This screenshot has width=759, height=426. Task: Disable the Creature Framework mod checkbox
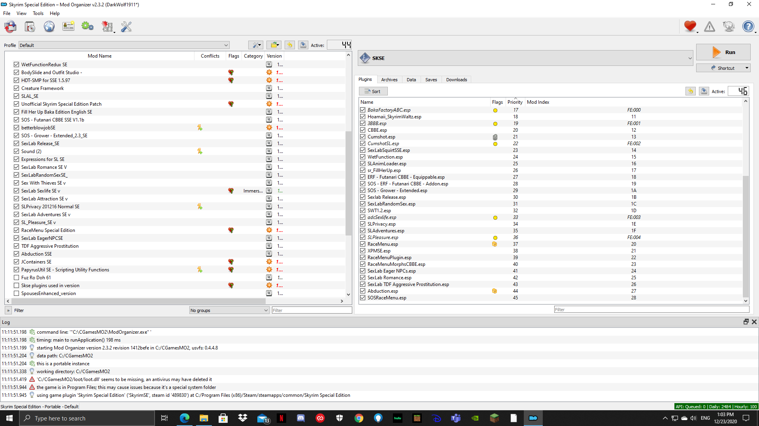pyautogui.click(x=16, y=88)
